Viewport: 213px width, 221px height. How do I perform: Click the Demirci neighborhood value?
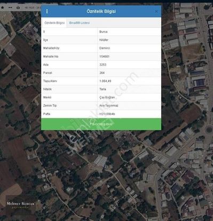point(105,48)
